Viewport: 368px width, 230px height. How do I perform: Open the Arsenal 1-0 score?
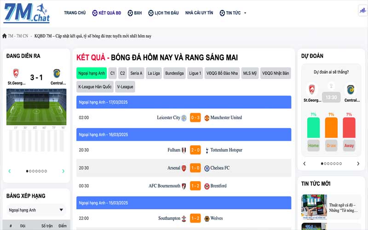195,168
